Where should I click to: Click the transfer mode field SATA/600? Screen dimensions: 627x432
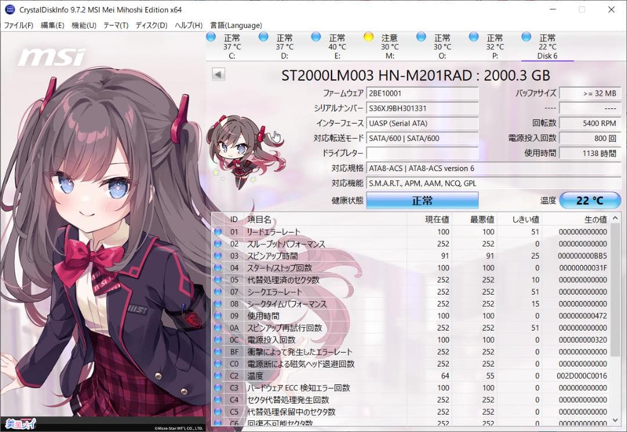pyautogui.click(x=422, y=138)
